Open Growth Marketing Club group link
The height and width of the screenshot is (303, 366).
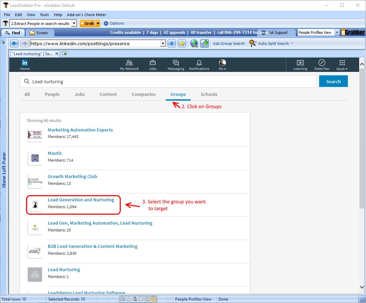click(x=73, y=177)
